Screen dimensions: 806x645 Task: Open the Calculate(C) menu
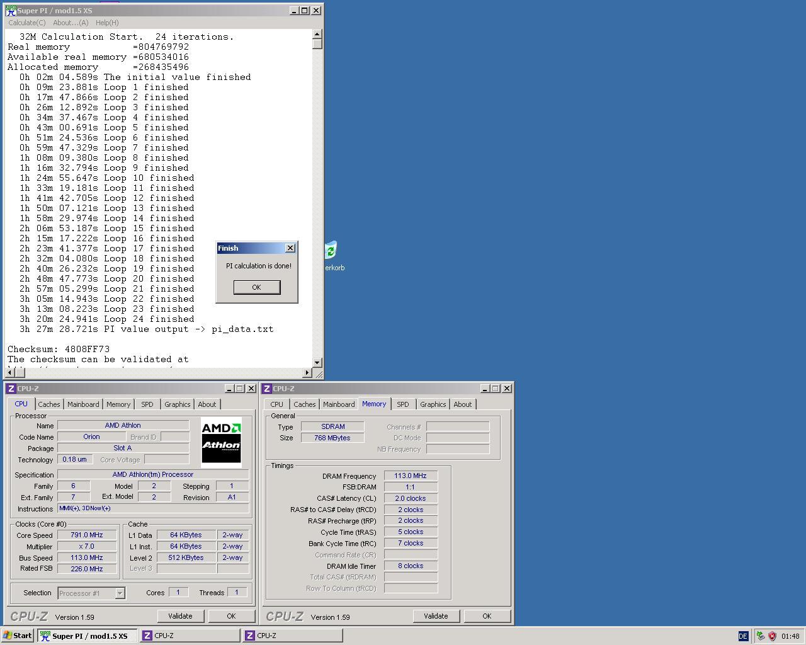point(27,23)
